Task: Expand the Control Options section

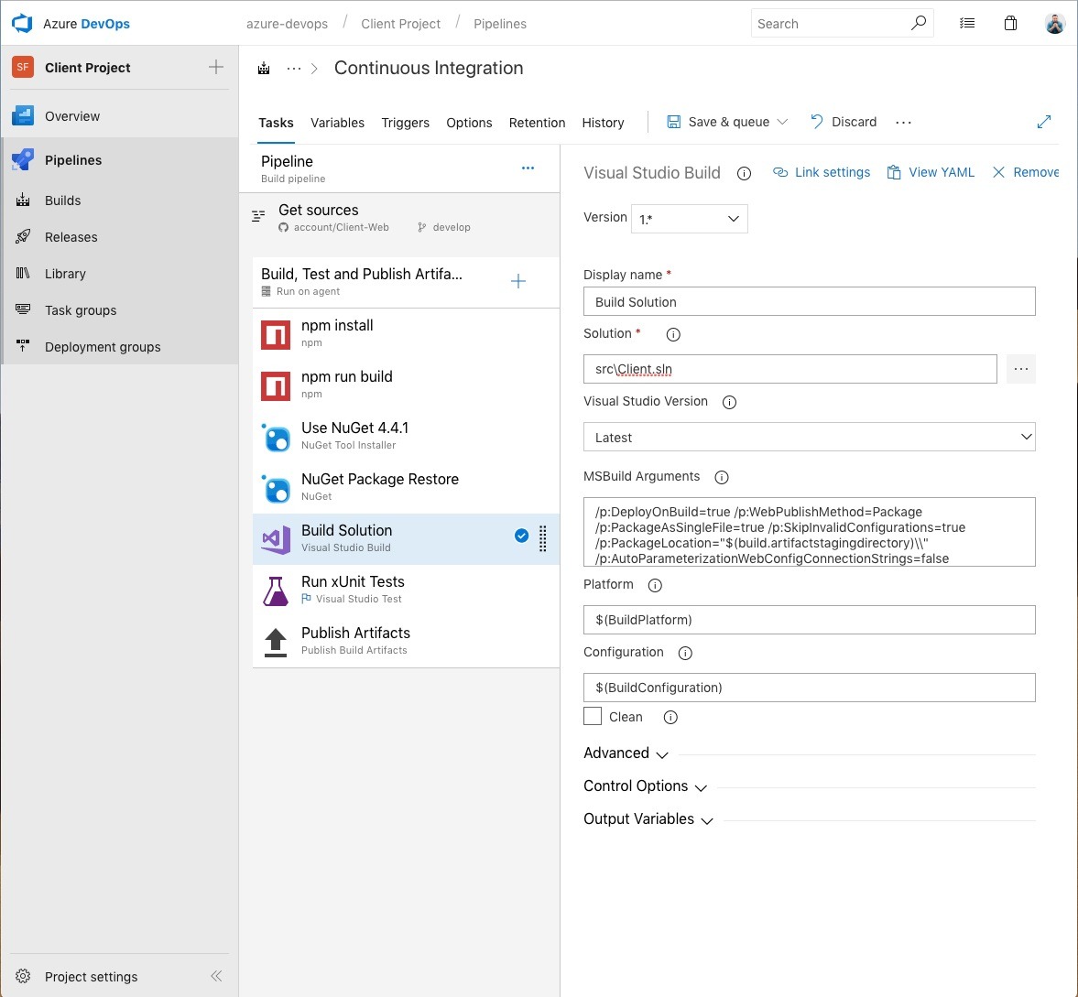Action: [x=646, y=786]
